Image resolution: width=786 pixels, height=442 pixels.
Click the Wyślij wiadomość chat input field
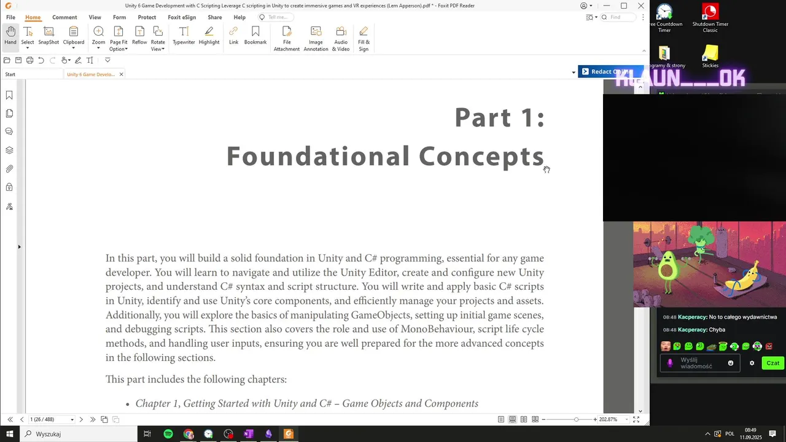(x=699, y=363)
